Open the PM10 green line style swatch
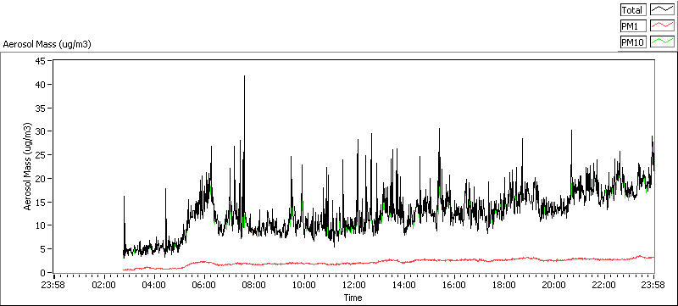Image resolution: width=678 pixels, height=306 pixels. [663, 42]
